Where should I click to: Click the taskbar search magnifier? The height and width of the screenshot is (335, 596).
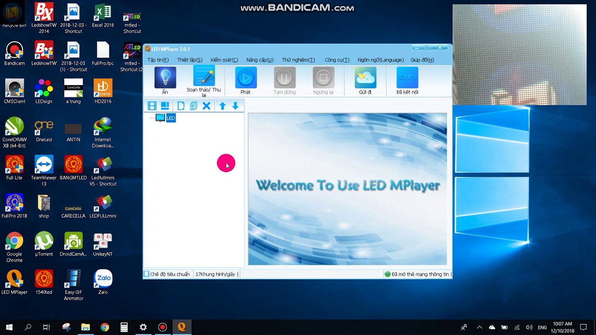[28, 327]
